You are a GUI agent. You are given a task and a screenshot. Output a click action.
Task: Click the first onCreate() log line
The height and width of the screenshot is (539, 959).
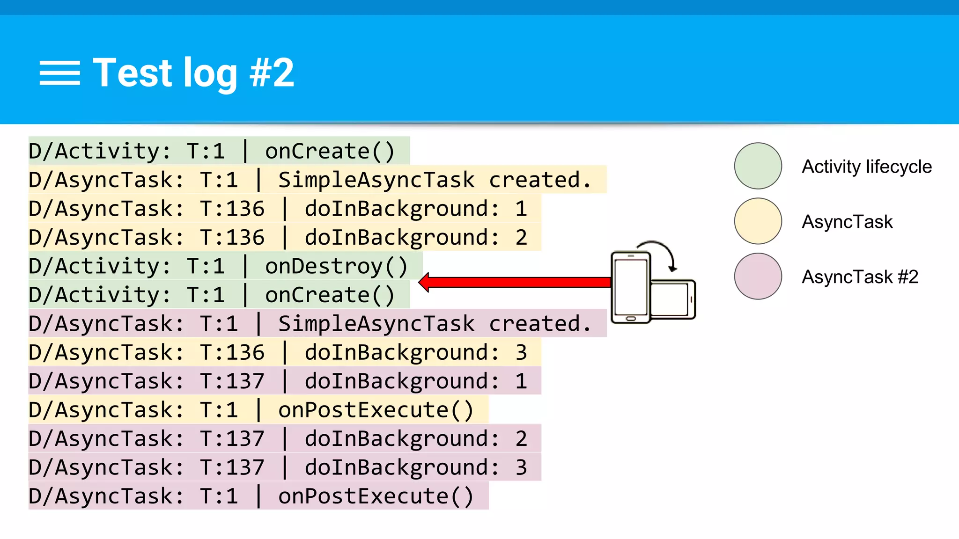pyautogui.click(x=212, y=151)
